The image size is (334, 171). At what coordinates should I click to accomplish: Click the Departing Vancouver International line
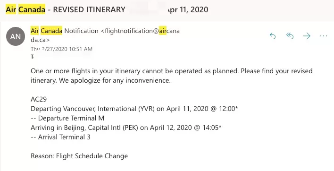pos(134,109)
